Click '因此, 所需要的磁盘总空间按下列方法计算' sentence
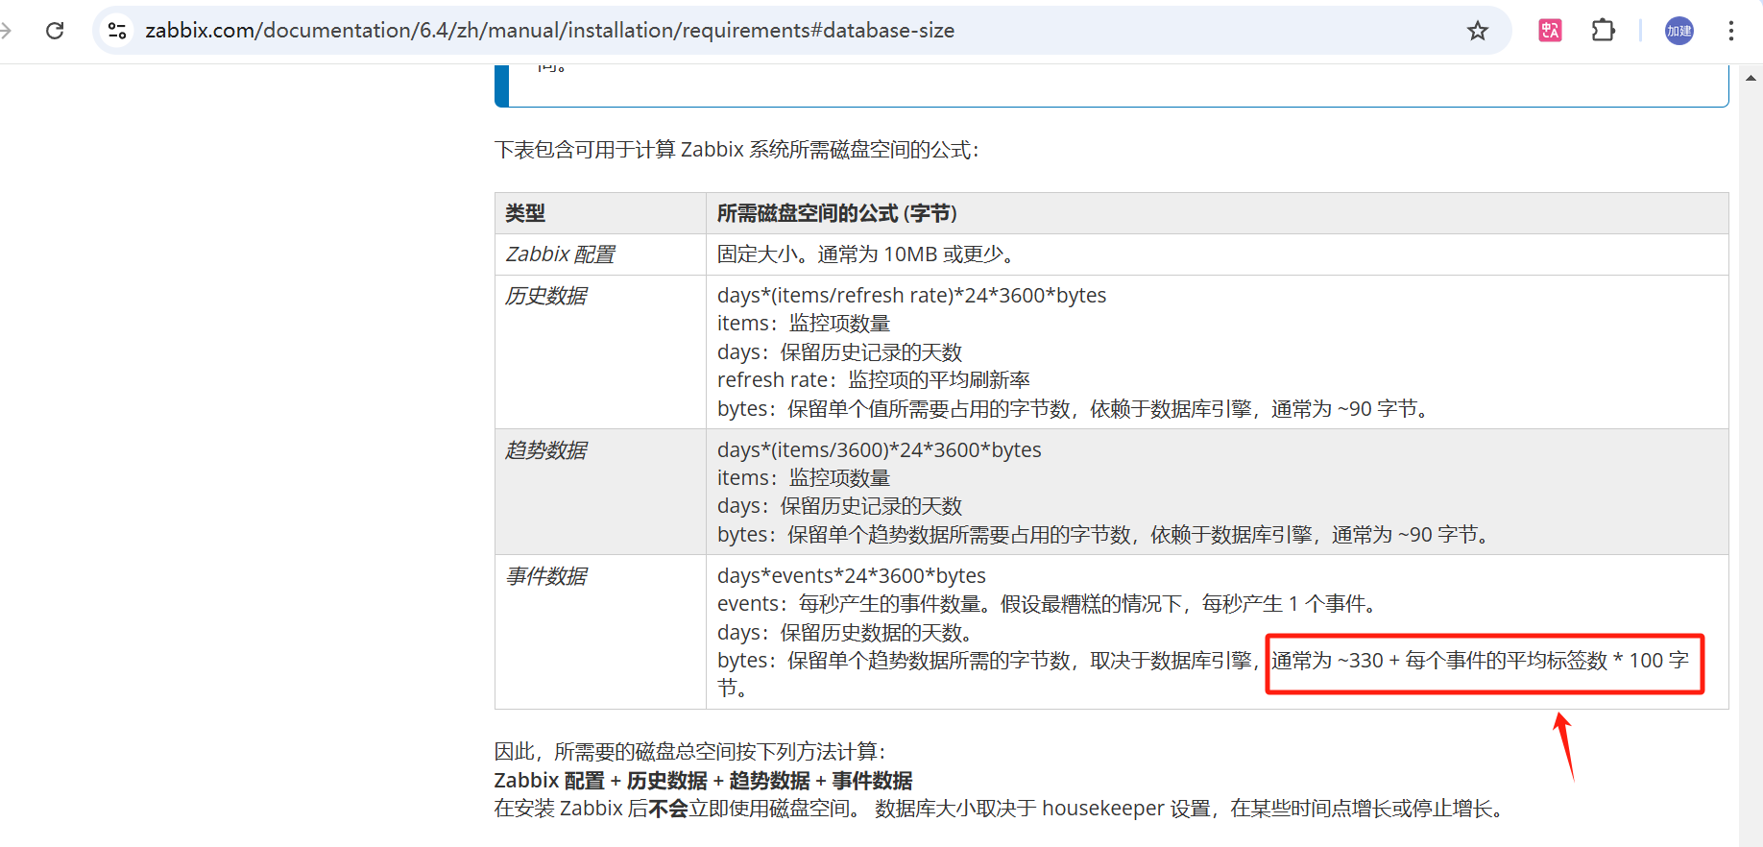Image resolution: width=1763 pixels, height=847 pixels. [x=689, y=752]
